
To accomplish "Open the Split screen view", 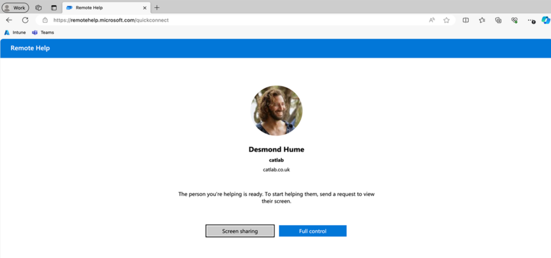I will (466, 20).
